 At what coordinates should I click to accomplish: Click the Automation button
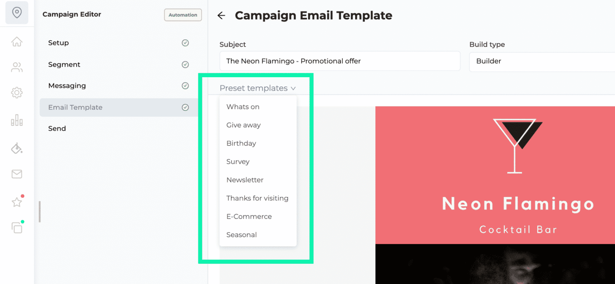183,15
